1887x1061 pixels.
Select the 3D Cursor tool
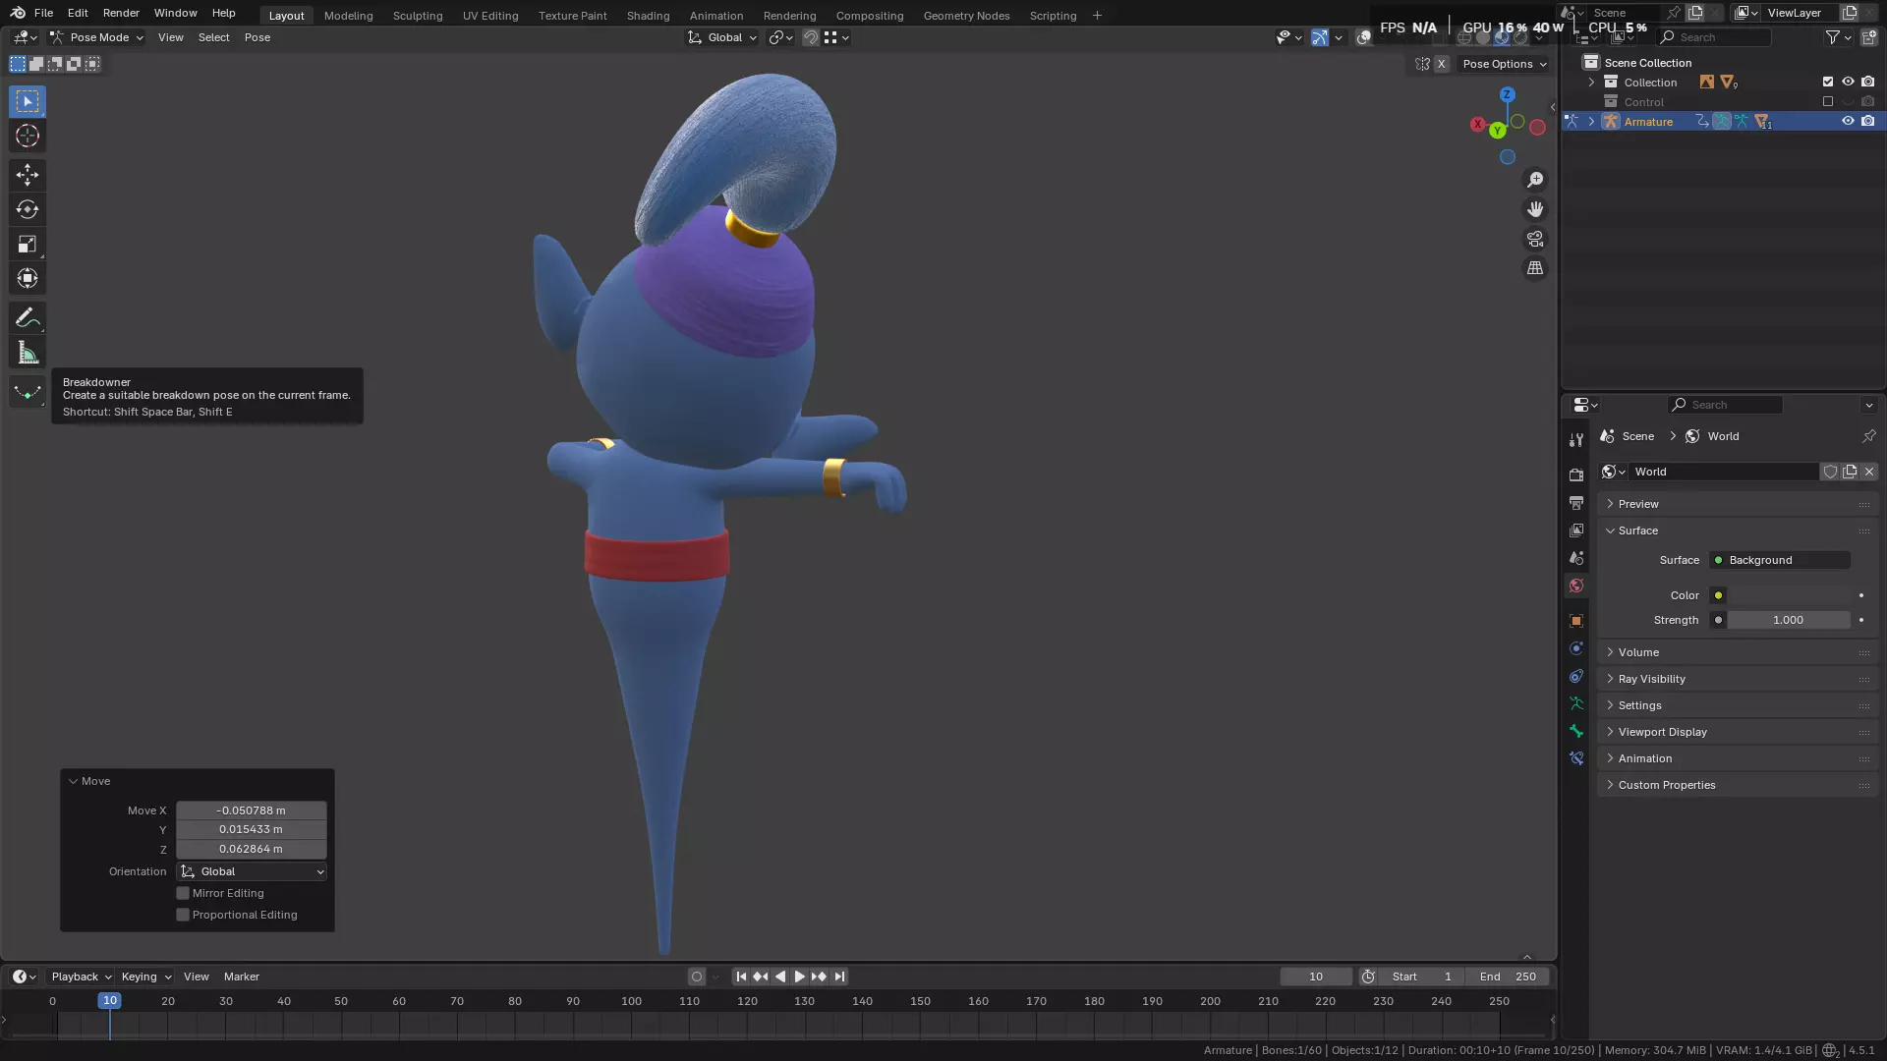click(x=28, y=136)
